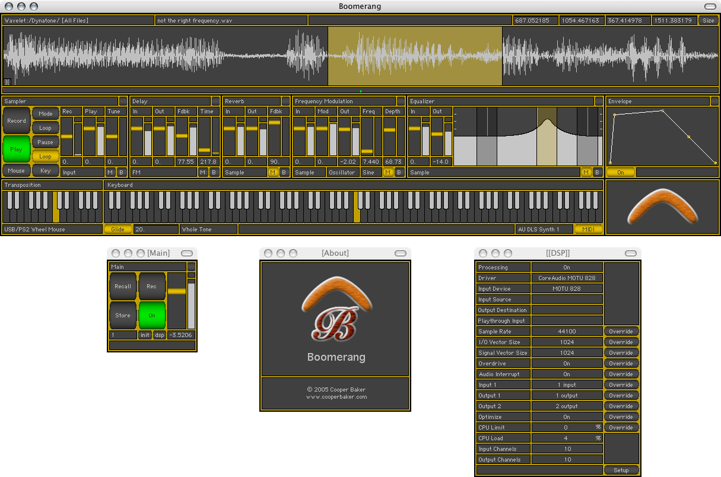The height and width of the screenshot is (477, 721).
Task: Click the Glide value field showing 20.
Action: coord(156,230)
